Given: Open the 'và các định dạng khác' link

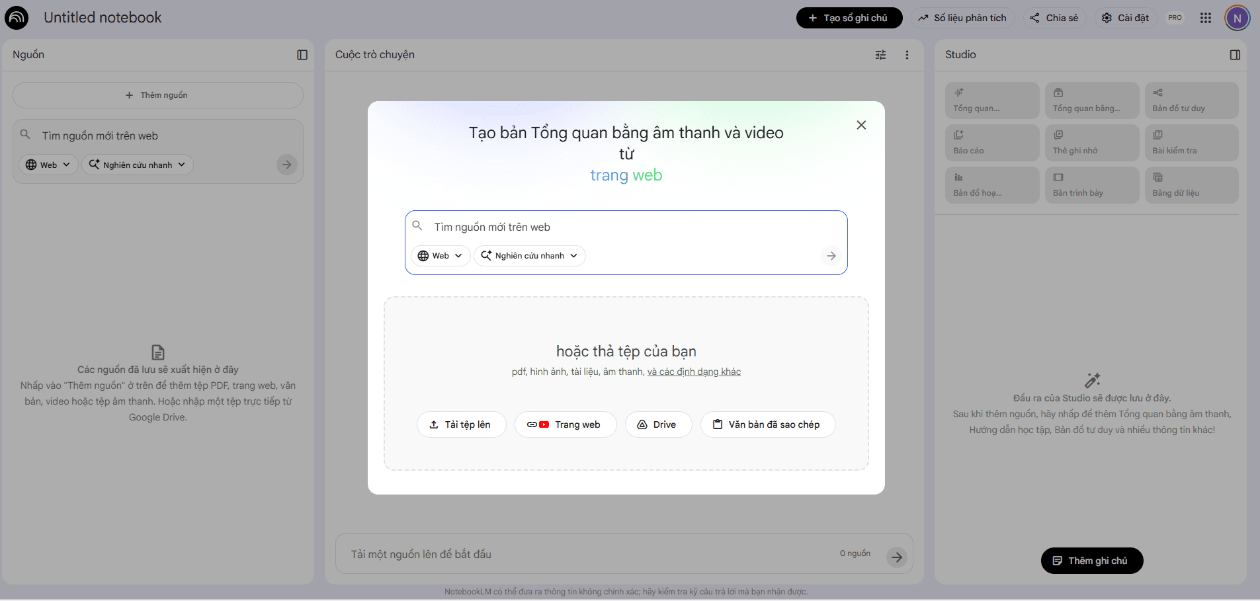Looking at the screenshot, I should (694, 372).
